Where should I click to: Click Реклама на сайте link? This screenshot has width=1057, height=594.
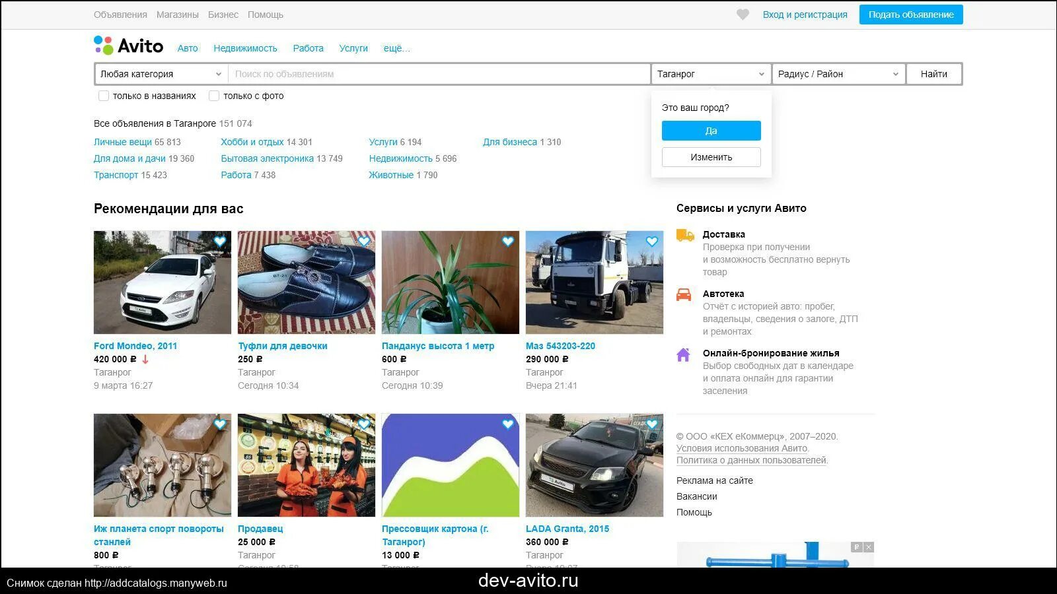point(715,480)
